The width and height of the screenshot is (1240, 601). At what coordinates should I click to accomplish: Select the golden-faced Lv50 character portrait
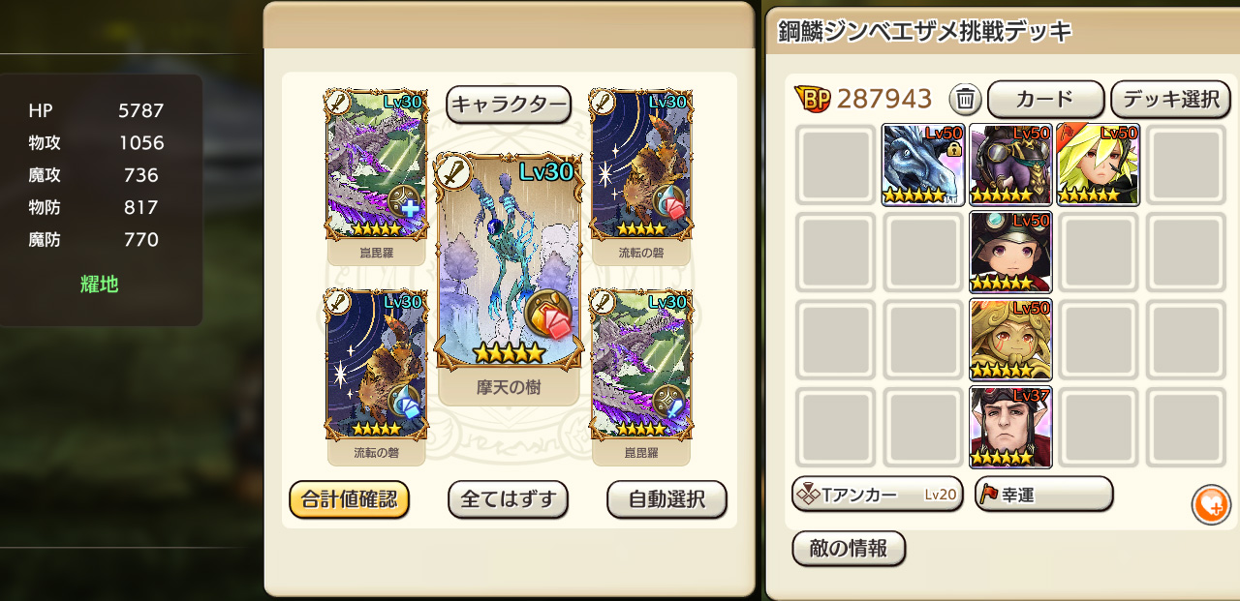(1010, 340)
